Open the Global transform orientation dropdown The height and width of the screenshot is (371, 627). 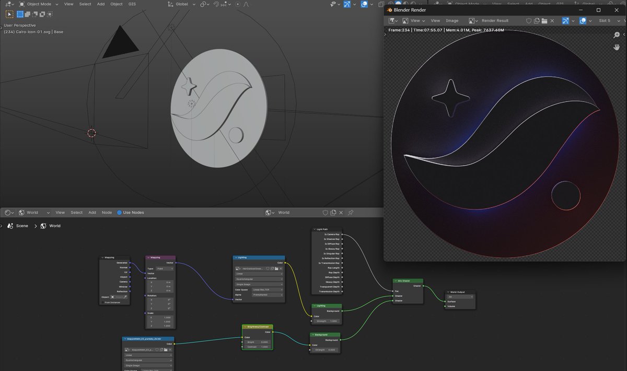[182, 4]
